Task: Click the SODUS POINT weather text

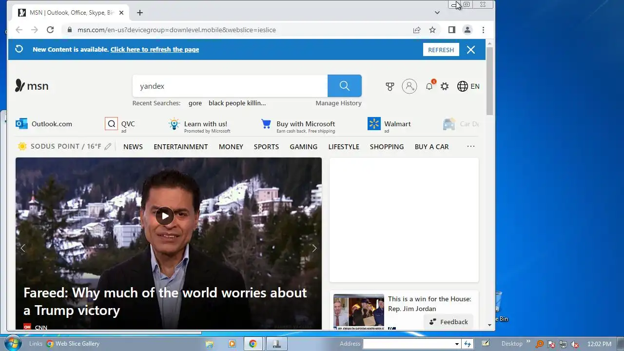Action: pos(66,147)
